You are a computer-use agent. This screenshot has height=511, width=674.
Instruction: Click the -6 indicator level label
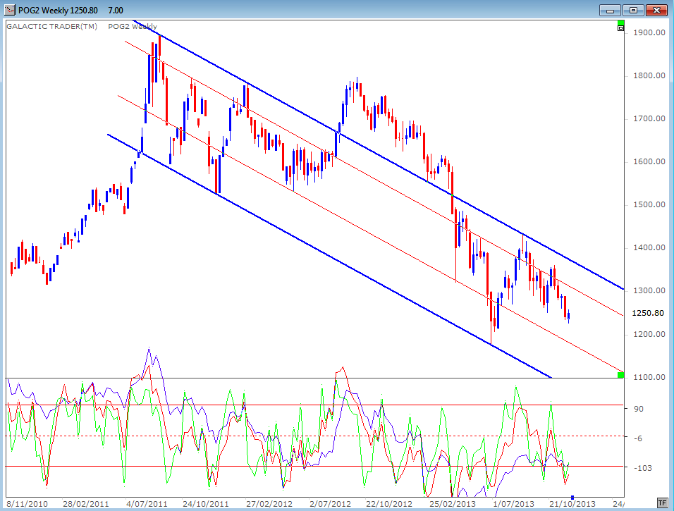click(638, 438)
